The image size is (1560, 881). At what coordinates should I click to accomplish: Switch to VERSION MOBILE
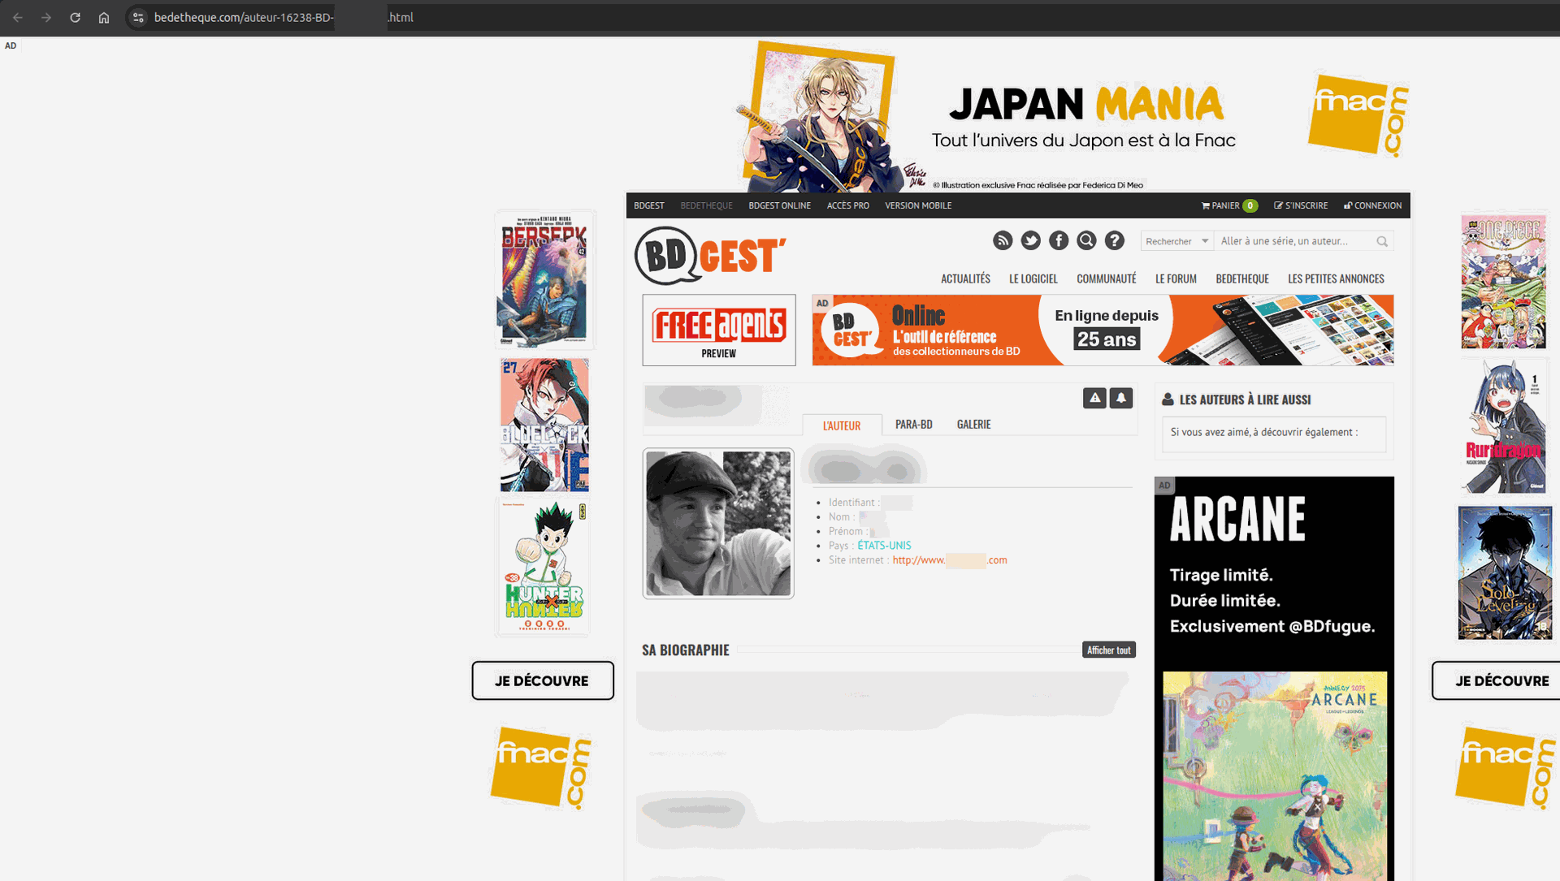click(918, 205)
